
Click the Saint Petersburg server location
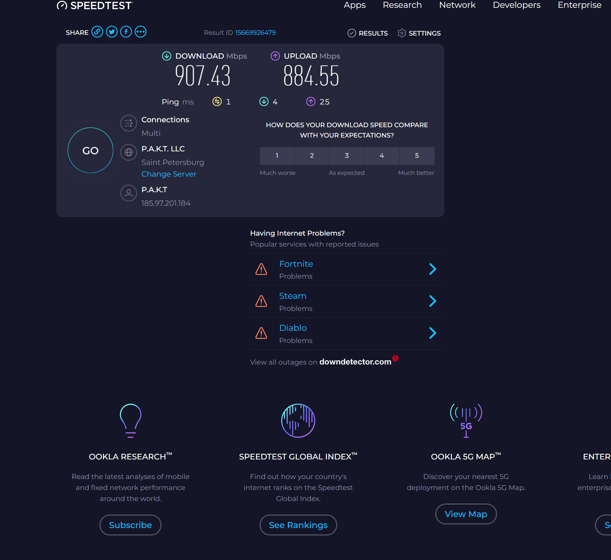pyautogui.click(x=173, y=162)
